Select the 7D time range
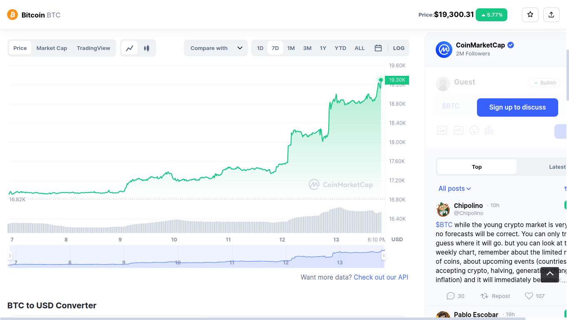The height and width of the screenshot is (320, 569). tap(275, 48)
